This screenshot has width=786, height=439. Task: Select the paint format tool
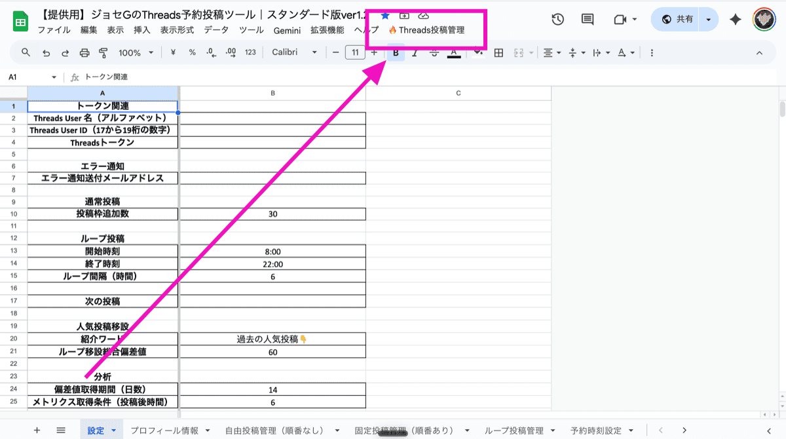(x=103, y=52)
